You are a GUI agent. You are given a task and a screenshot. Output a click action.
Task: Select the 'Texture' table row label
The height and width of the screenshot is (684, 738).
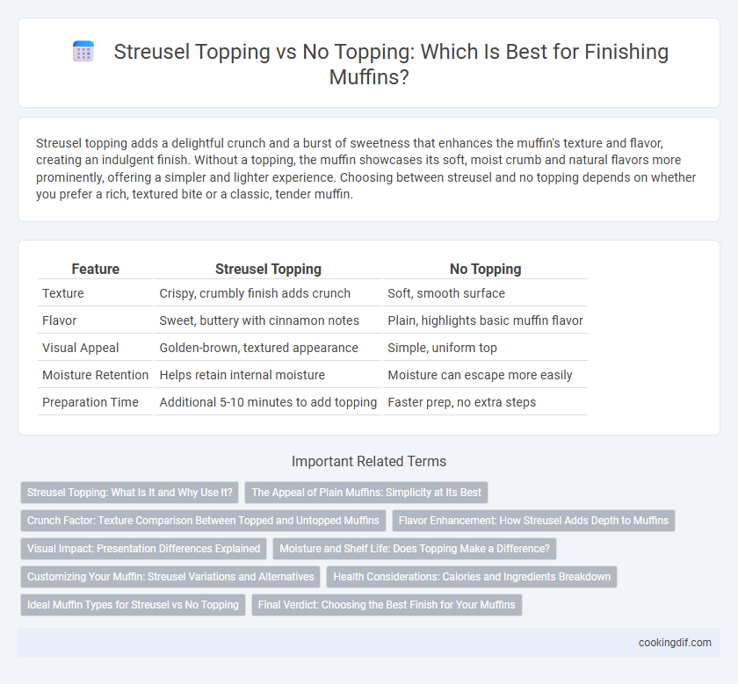(x=63, y=293)
